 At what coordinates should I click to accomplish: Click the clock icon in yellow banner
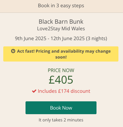point(13,51)
